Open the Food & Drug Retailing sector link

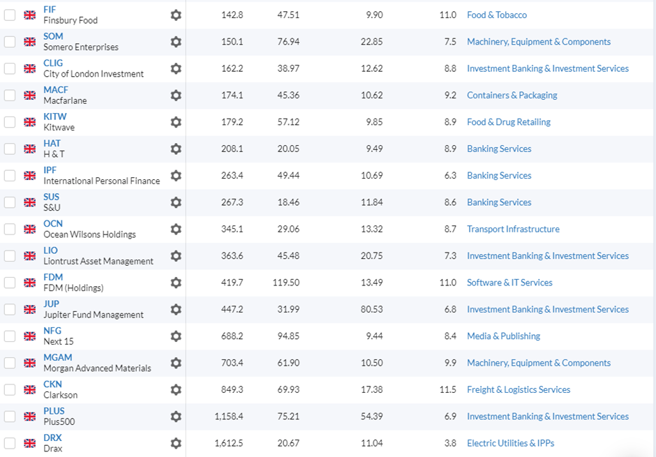click(509, 122)
